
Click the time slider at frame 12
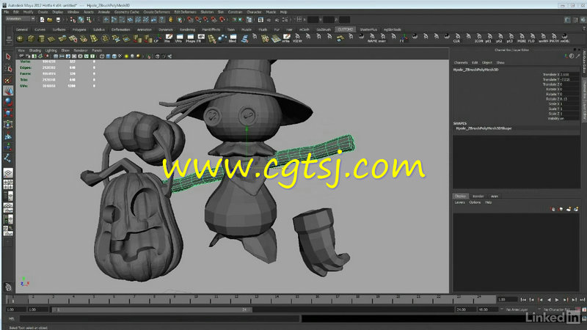tap(236, 299)
